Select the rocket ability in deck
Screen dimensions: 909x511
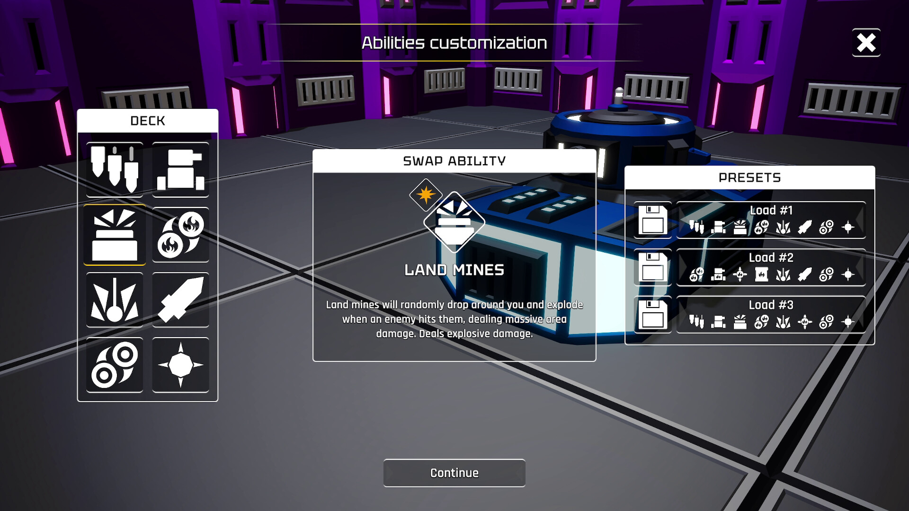pos(180,300)
